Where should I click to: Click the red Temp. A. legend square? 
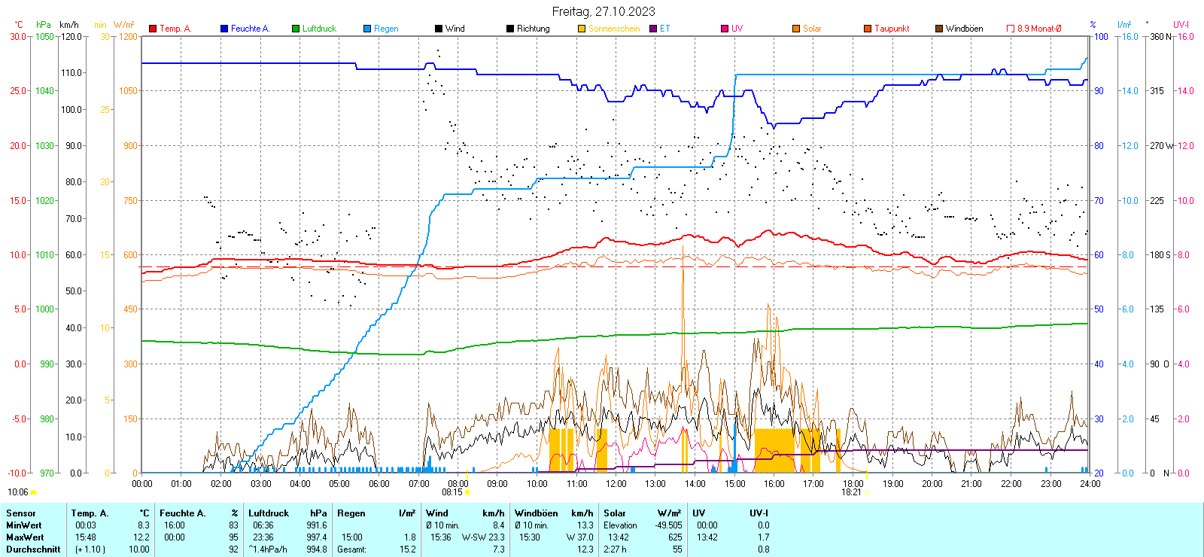153,29
